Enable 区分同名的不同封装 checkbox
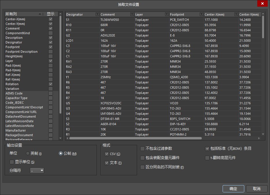Image resolution: width=270 pixels, height=195 pixels. pos(143,167)
